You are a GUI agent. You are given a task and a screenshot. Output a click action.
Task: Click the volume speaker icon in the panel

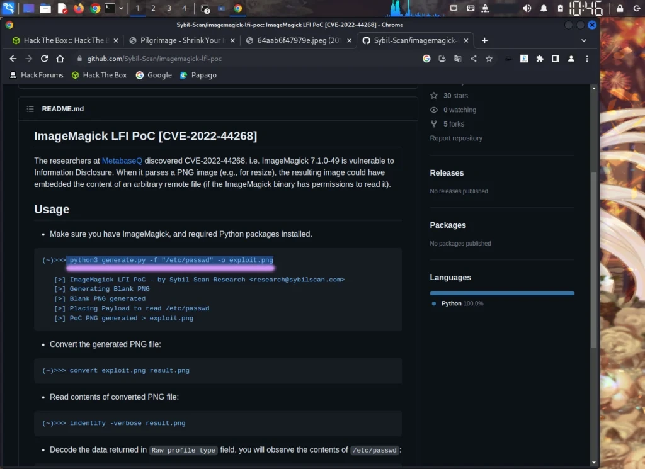pyautogui.click(x=527, y=8)
